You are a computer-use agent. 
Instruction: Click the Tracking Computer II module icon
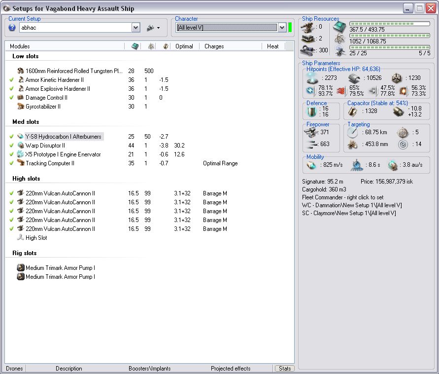pos(21,163)
